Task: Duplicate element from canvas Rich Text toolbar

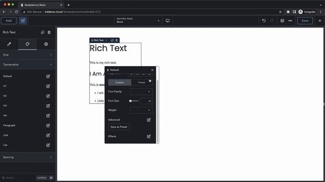Action: pyautogui.click(x=112, y=40)
